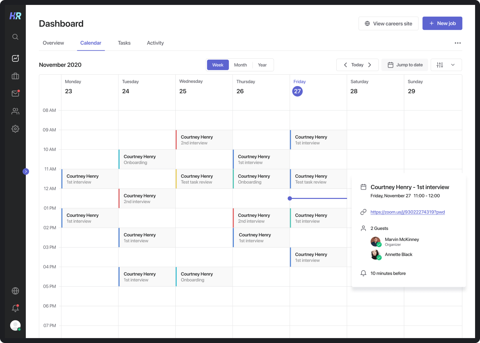Expand the filter dropdown chevron
The height and width of the screenshot is (343, 480).
453,65
